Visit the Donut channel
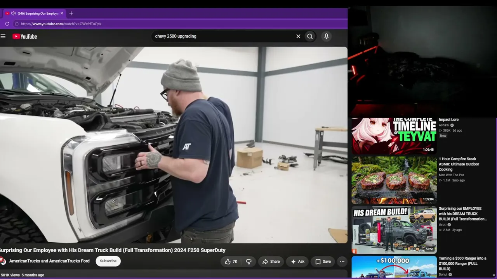The width and height of the screenshot is (497, 279). point(443,274)
